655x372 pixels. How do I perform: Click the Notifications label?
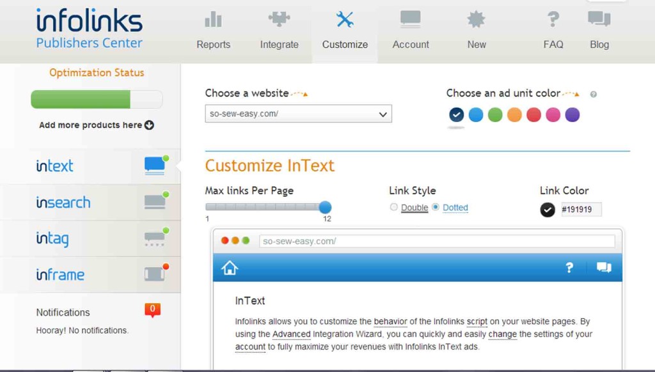(63, 313)
